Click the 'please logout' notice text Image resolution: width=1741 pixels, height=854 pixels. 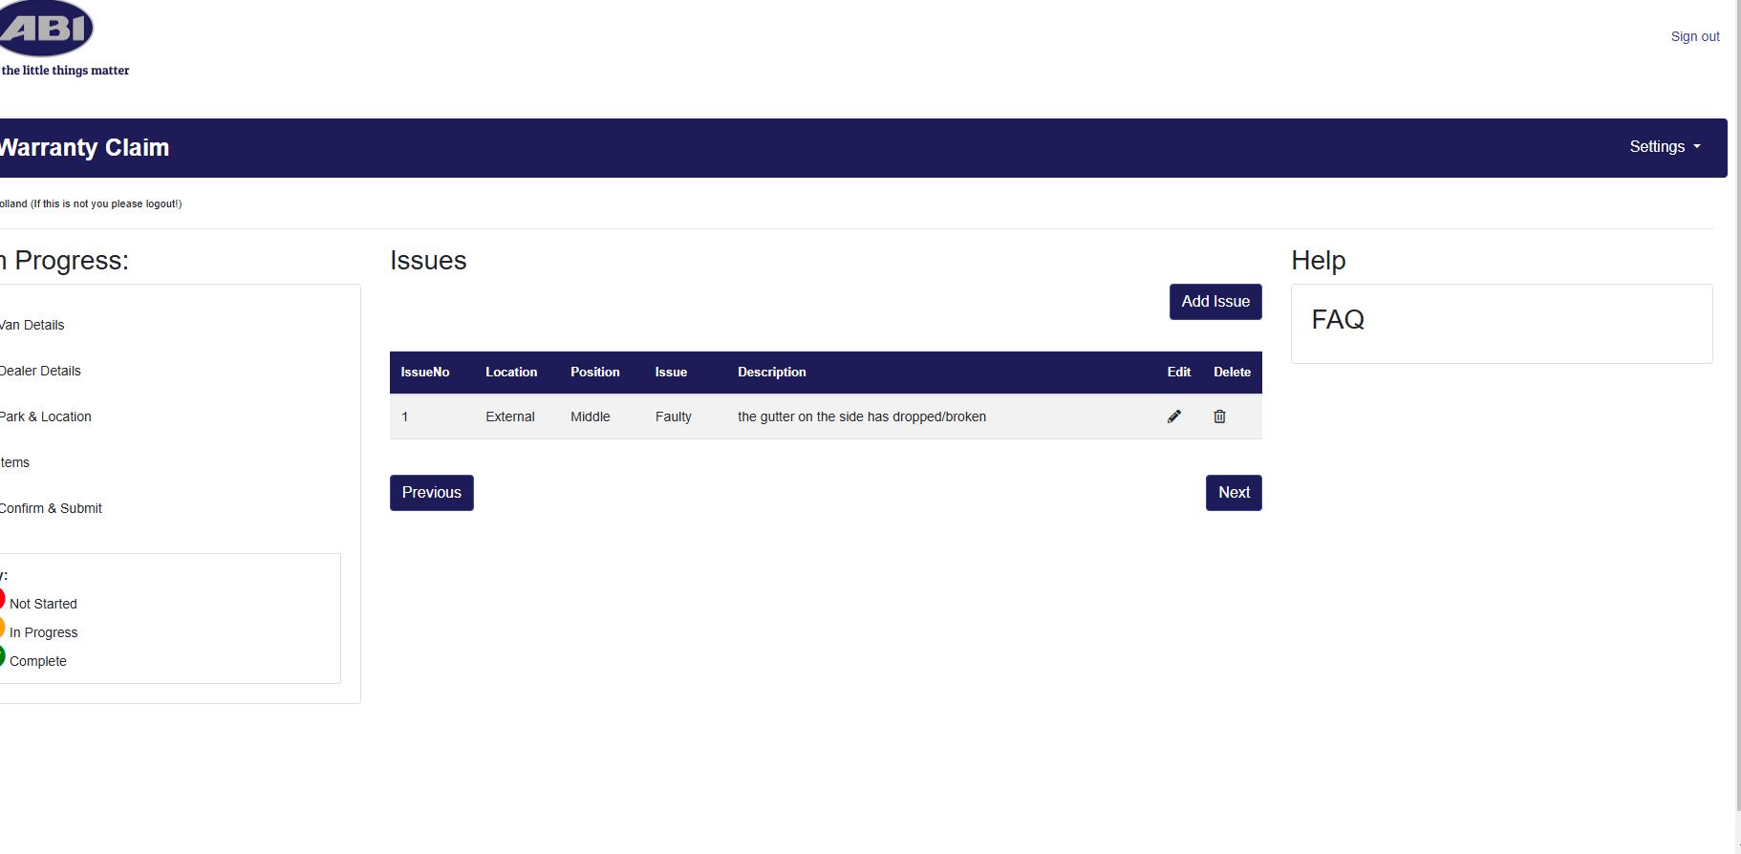91,203
